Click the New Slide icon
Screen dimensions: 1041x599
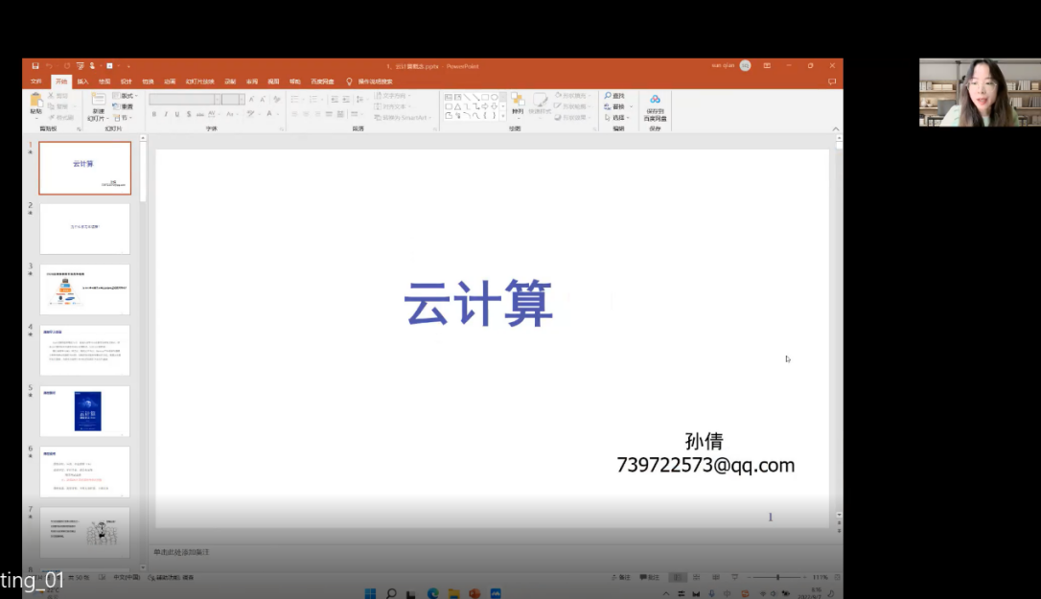tap(98, 101)
